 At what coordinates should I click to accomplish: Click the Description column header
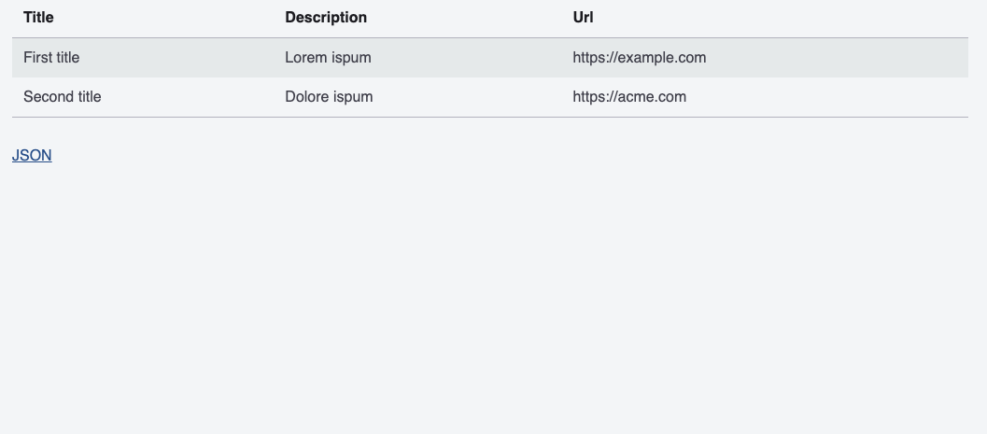coord(326,17)
